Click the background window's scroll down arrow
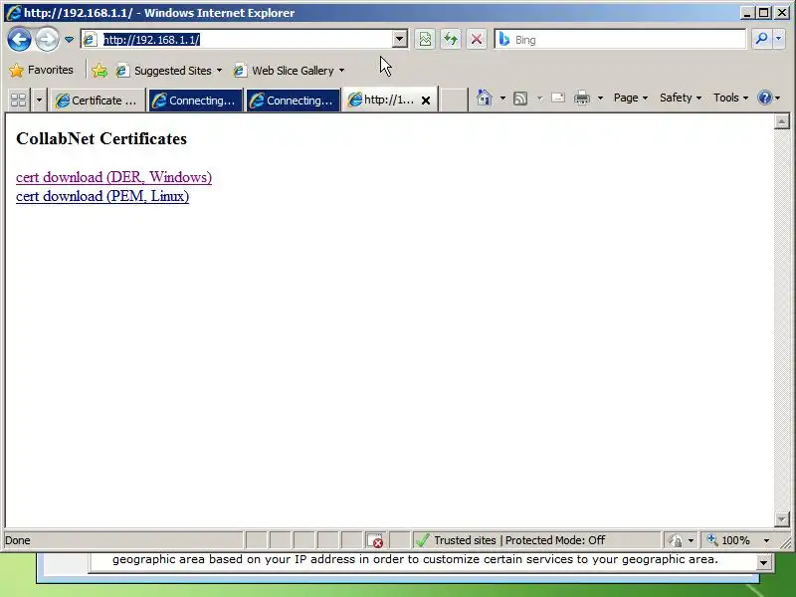The width and height of the screenshot is (796, 597). (x=763, y=562)
